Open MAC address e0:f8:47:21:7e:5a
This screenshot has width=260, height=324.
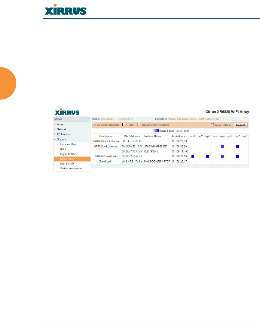pyautogui.click(x=132, y=161)
